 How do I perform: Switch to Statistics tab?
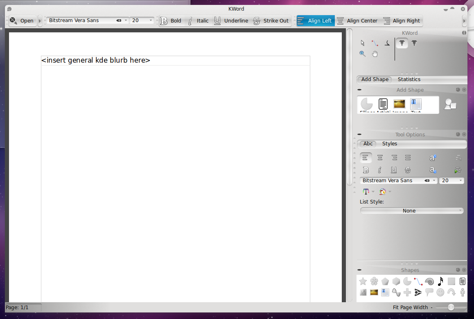409,79
